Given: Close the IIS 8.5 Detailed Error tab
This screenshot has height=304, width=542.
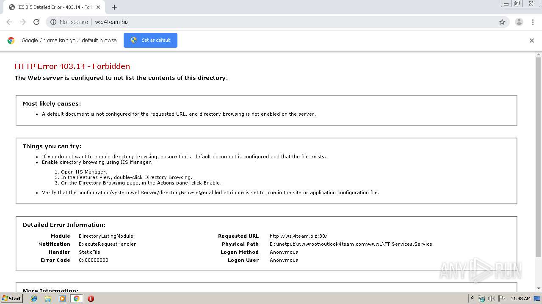Looking at the screenshot, I should 98,7.
